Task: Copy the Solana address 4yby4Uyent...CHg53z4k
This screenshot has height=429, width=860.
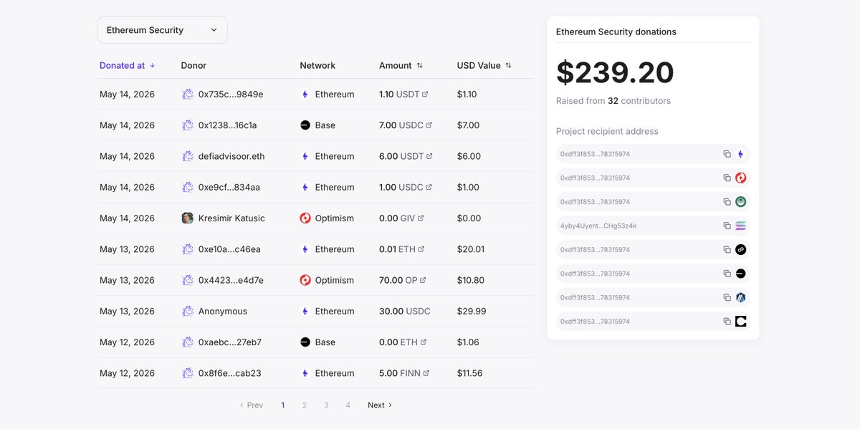Action: [x=727, y=226]
